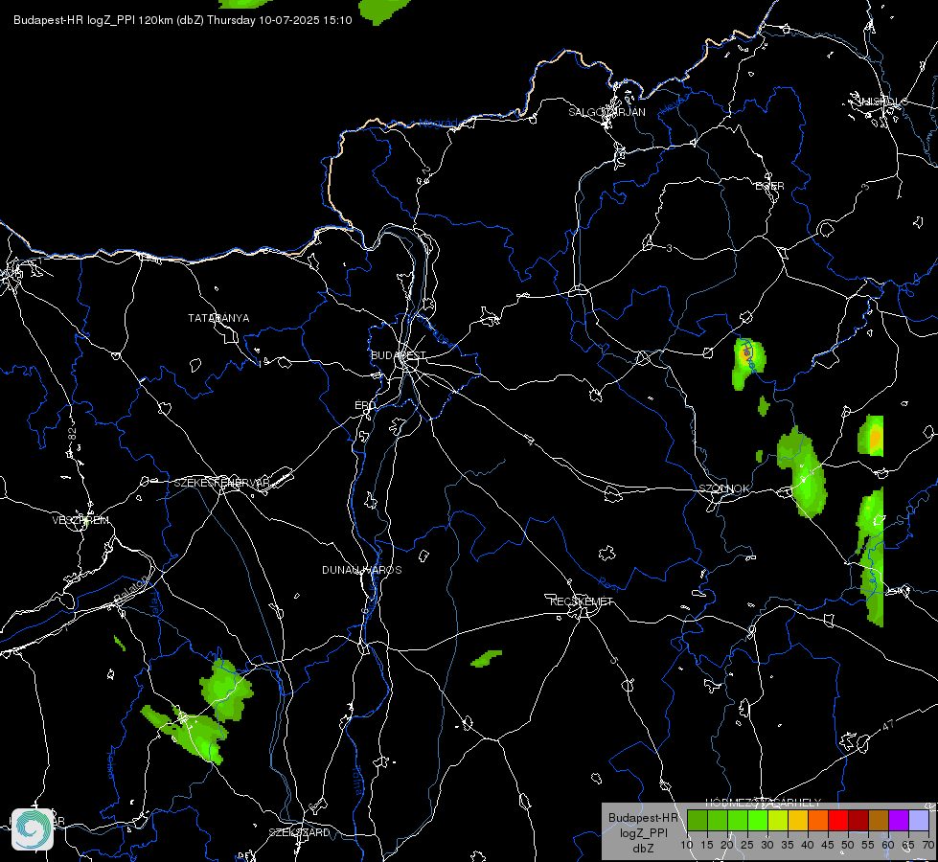Screen dimensions: 938x862
Task: Click the Nógrád county label
Action: 438,124
